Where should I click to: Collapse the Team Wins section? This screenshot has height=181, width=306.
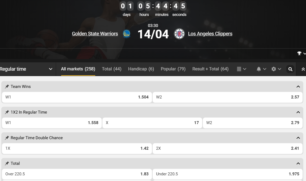[x=298, y=87]
